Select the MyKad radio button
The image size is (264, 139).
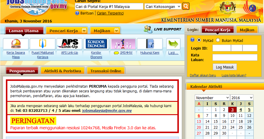click(199, 40)
